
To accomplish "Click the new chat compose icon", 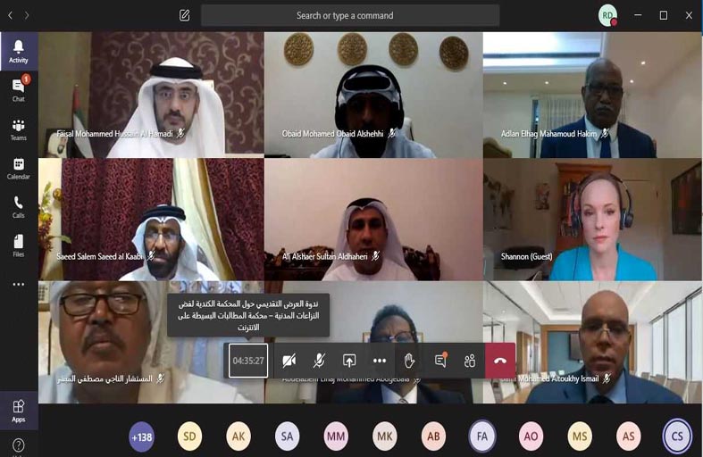I will click(185, 15).
